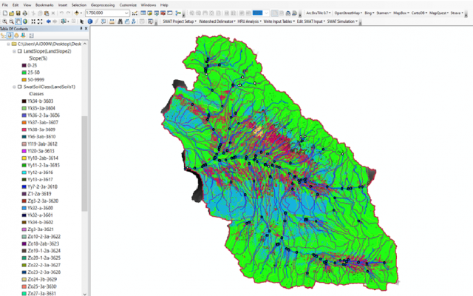473x296 pixels.
Task: Open OpenStreetMap basemap dropdown
Action: (x=348, y=13)
